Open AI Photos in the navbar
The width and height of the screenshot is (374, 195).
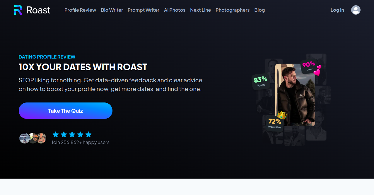(175, 10)
